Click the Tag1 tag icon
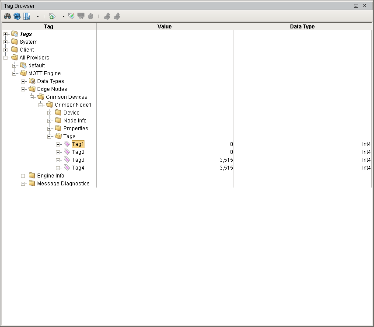This screenshot has width=374, height=327. 67,144
